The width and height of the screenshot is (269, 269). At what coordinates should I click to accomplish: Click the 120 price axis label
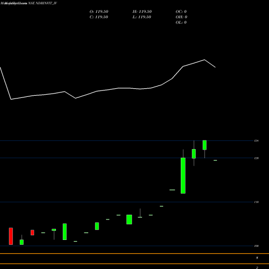click(x=257, y=158)
